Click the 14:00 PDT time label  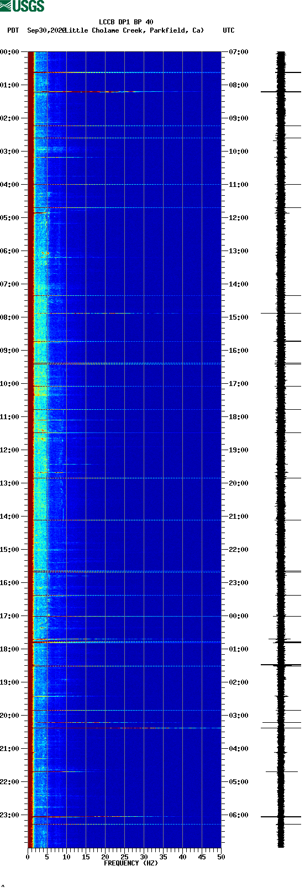pyautogui.click(x=10, y=517)
